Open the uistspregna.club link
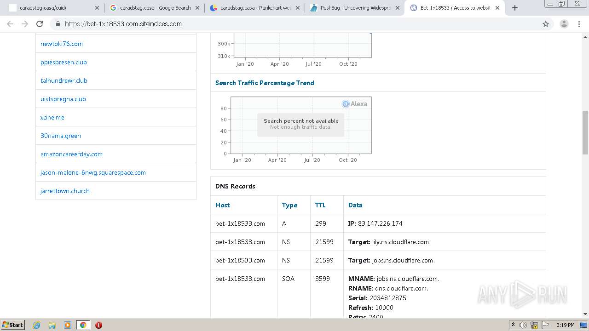Viewport: 589px width, 331px height. 63,99
